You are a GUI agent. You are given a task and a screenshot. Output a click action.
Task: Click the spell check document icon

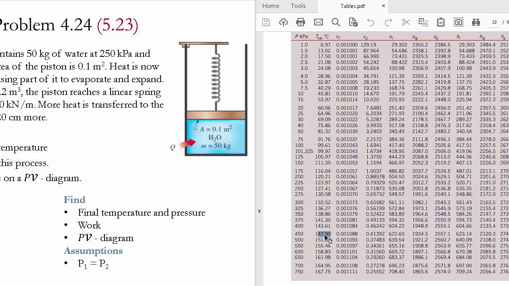(353, 22)
